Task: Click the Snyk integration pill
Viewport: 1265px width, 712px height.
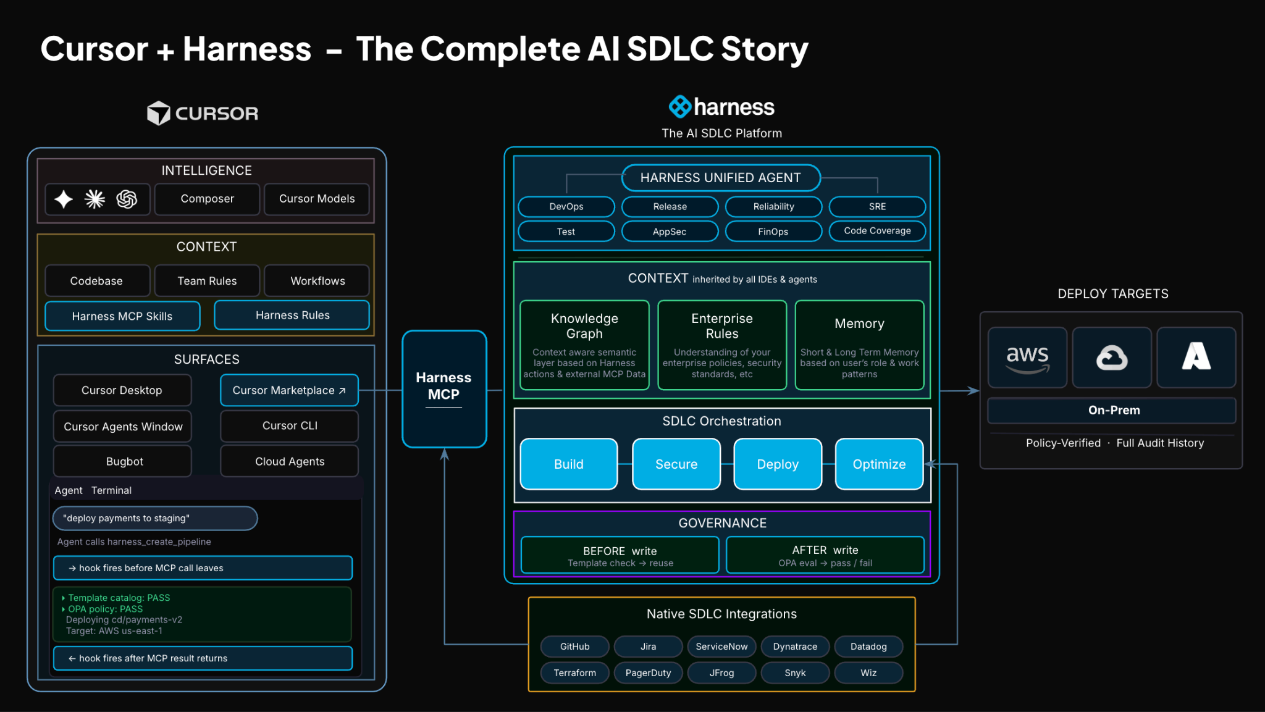Action: click(x=795, y=673)
